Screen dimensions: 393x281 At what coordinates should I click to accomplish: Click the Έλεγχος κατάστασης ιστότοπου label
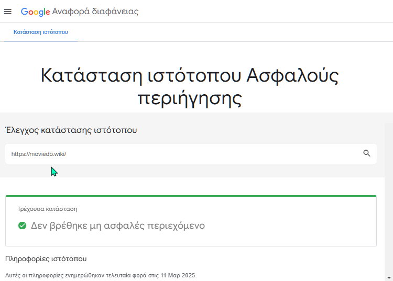click(71, 130)
